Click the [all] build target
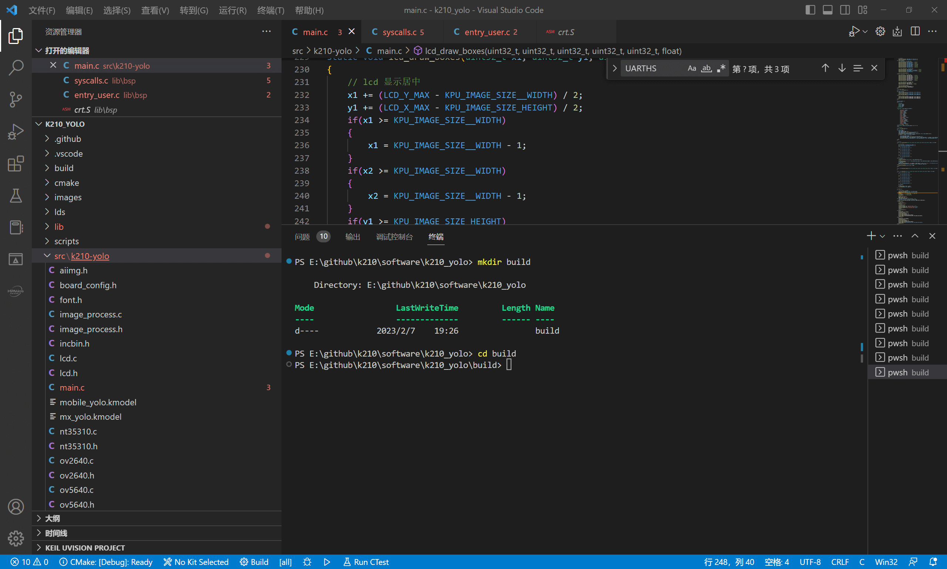947x569 pixels. click(285, 562)
